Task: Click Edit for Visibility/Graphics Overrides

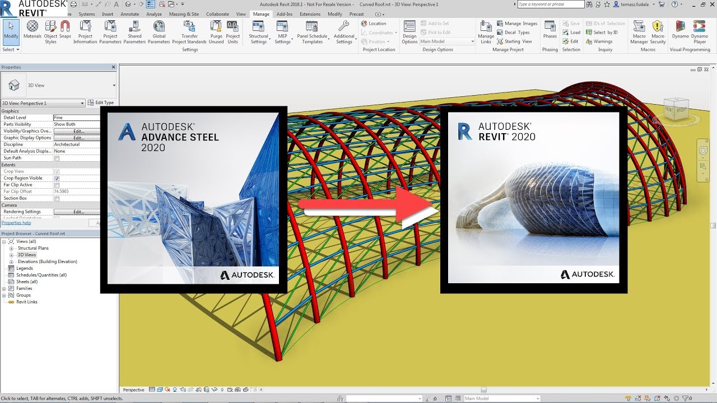Action: click(x=78, y=131)
